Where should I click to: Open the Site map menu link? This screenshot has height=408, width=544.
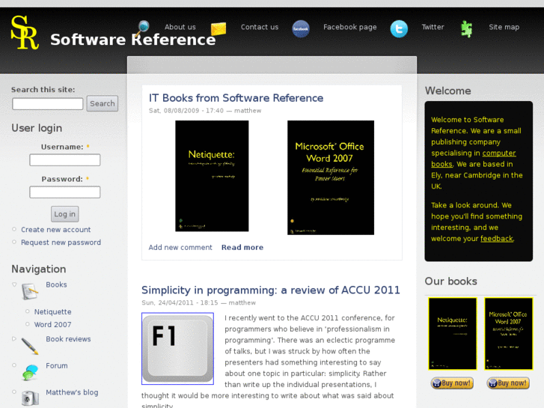pos(504,27)
